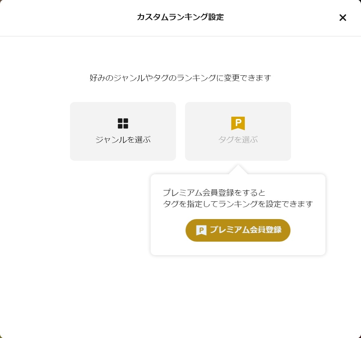Click the タグを指定してランキングを設定できます tooltip line

(x=238, y=204)
